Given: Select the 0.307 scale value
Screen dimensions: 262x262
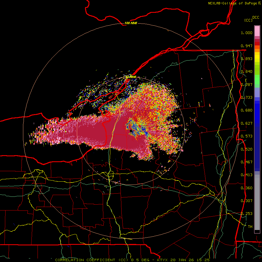Looking at the screenshot, I should tap(247, 201).
